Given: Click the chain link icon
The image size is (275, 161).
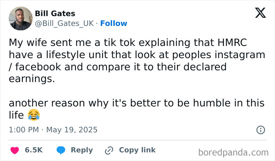Looking at the screenshot, I should pyautogui.click(x=109, y=150).
